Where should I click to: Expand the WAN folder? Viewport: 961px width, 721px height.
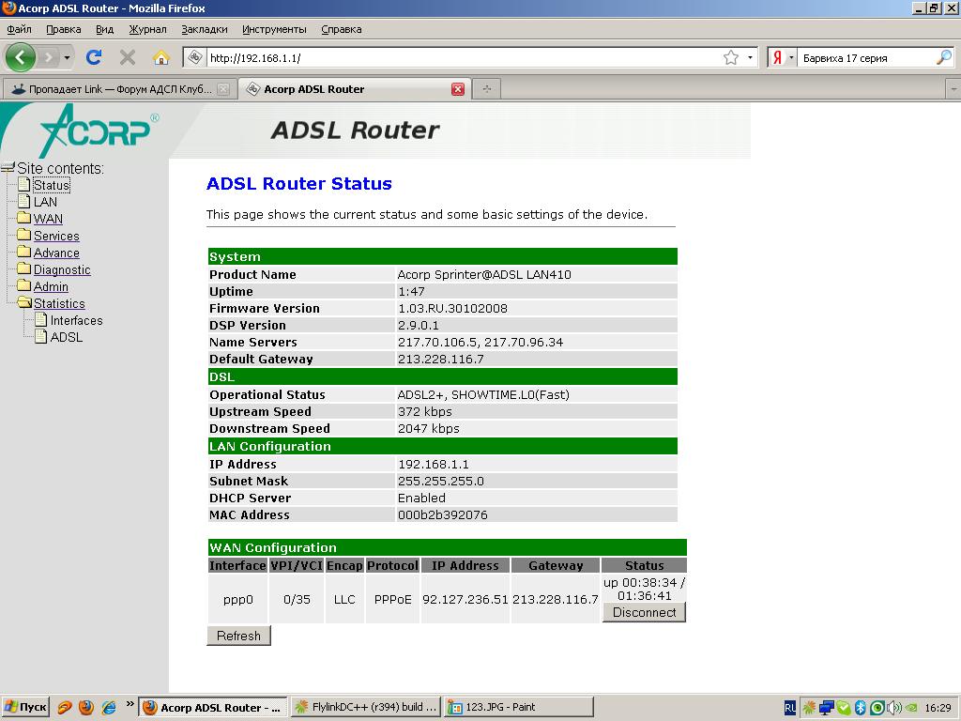click(48, 219)
